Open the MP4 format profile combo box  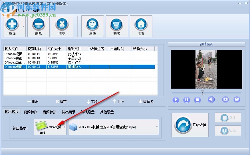pos(114,127)
